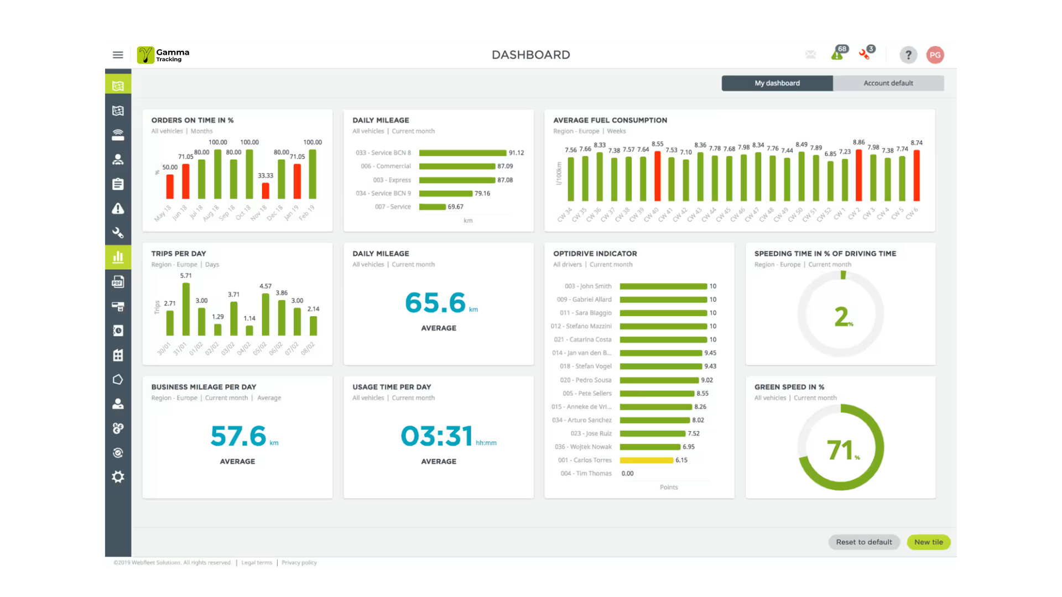Select the bar chart reports sidebar icon
This screenshot has width=1062, height=597.
118,257
